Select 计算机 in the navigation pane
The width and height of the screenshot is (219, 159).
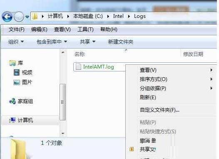pos(25,120)
